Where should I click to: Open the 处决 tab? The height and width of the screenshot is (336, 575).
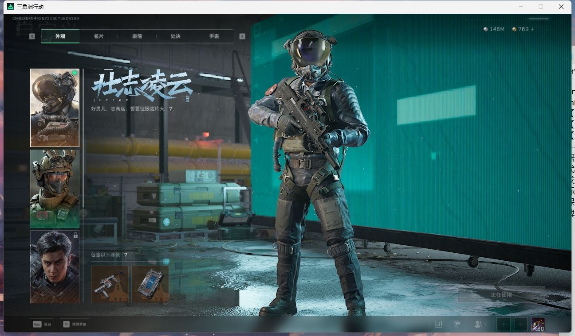[x=176, y=36]
